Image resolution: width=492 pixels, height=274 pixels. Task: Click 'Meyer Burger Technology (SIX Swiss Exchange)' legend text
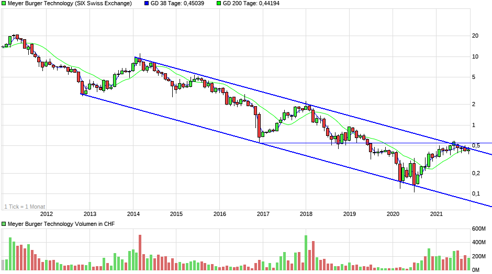point(70,4)
